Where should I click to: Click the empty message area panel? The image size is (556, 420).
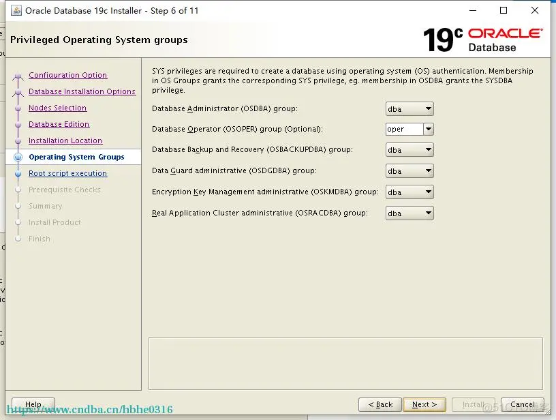click(x=345, y=363)
